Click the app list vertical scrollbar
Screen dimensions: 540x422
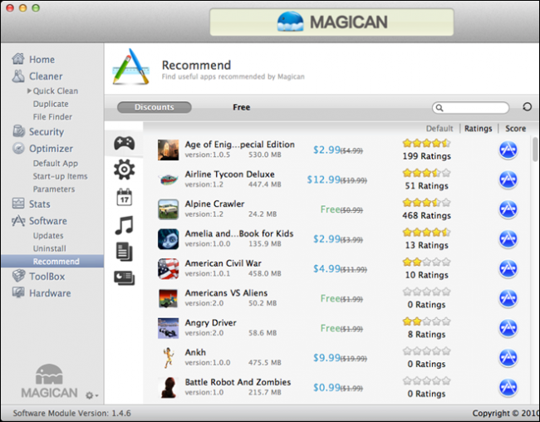[x=535, y=149]
